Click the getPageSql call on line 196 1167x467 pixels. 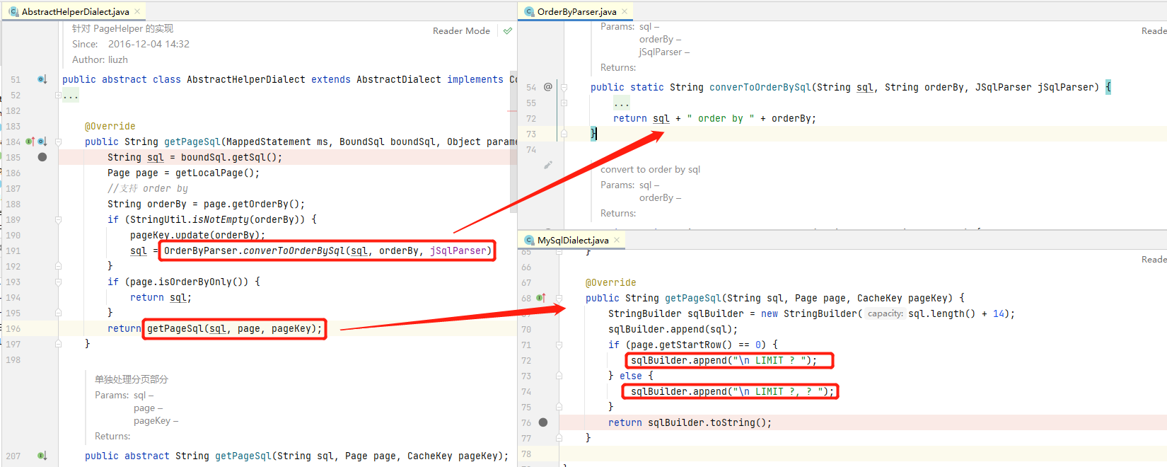tap(177, 328)
